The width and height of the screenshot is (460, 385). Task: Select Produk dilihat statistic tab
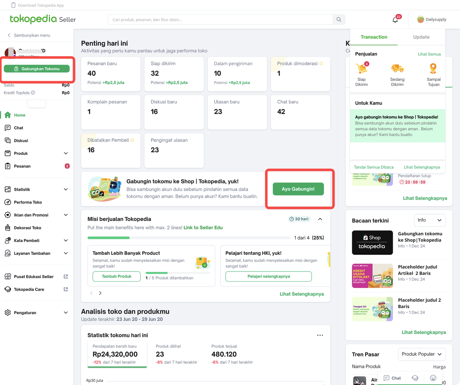pos(176,355)
